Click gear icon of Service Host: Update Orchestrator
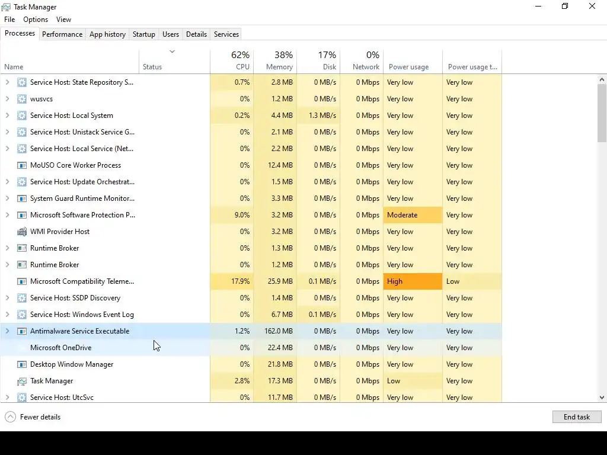The image size is (607, 455). (x=22, y=182)
